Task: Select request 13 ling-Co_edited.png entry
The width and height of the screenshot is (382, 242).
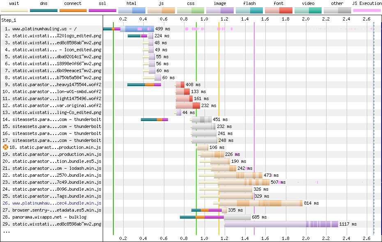Action: (x=57, y=112)
